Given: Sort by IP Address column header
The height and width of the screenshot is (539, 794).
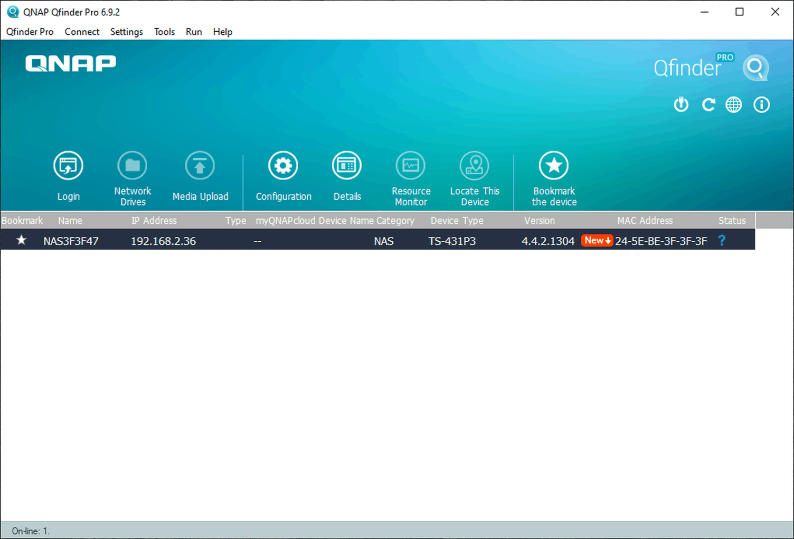Looking at the screenshot, I should [154, 220].
